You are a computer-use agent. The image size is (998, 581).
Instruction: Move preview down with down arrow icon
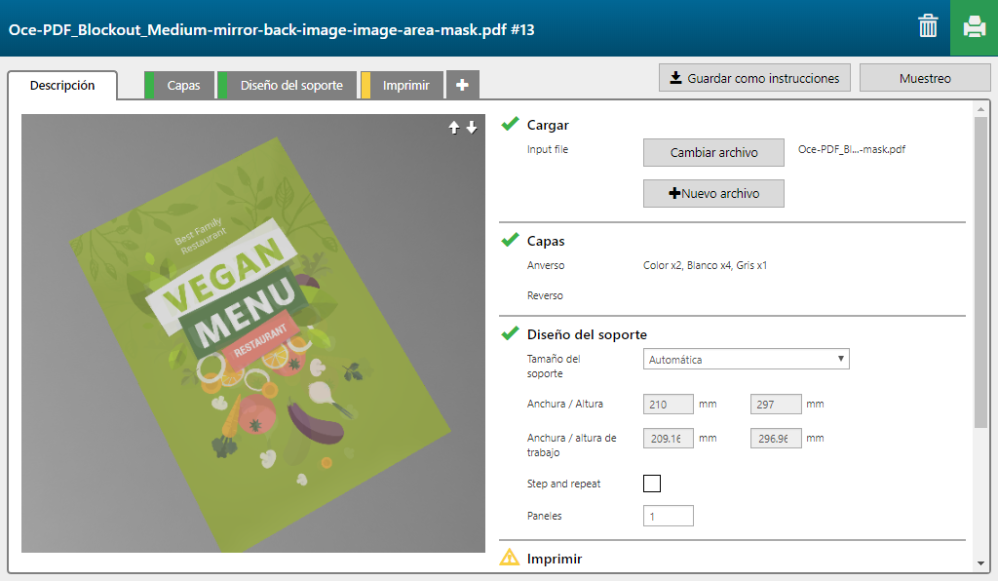click(x=472, y=128)
